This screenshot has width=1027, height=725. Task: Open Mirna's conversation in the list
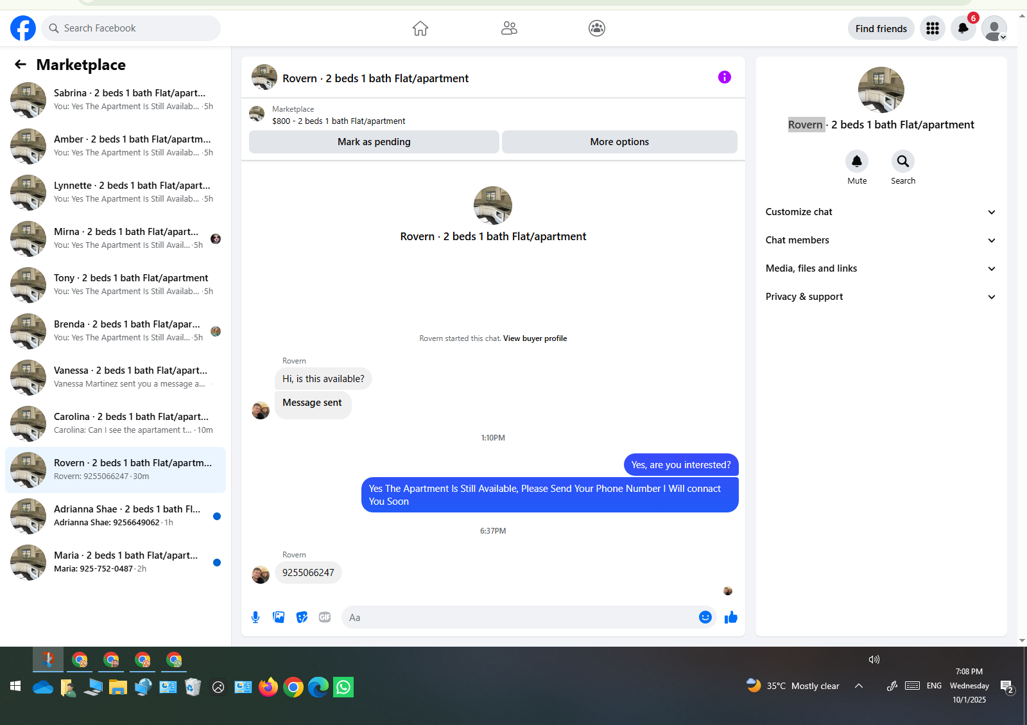pyautogui.click(x=116, y=239)
